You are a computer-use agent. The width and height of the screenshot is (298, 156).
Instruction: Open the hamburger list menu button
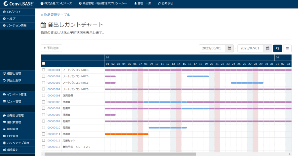287,48
